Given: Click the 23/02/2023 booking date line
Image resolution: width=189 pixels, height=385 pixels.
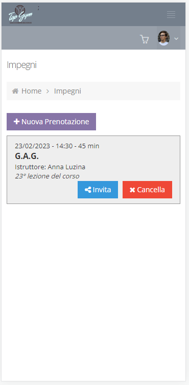Looking at the screenshot, I should point(57,146).
